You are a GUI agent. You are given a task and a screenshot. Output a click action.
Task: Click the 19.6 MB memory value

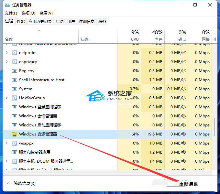[x=154, y=134]
